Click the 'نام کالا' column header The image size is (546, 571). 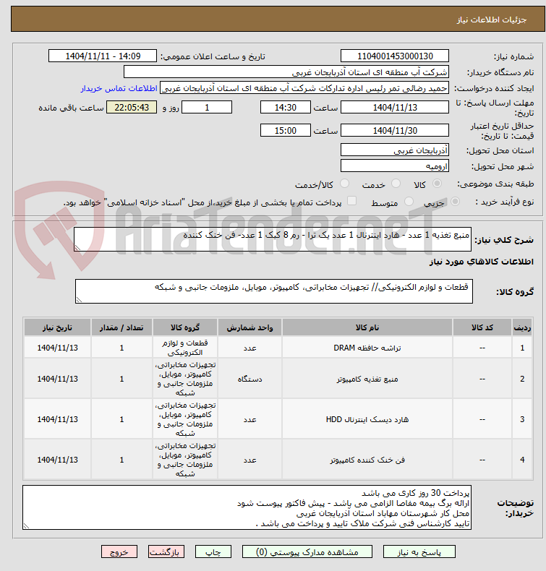pyautogui.click(x=367, y=327)
